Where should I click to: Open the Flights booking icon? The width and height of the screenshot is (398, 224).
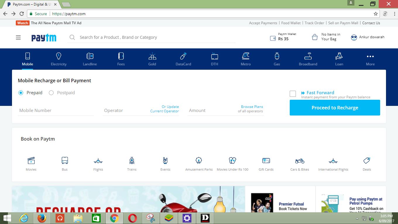click(98, 161)
